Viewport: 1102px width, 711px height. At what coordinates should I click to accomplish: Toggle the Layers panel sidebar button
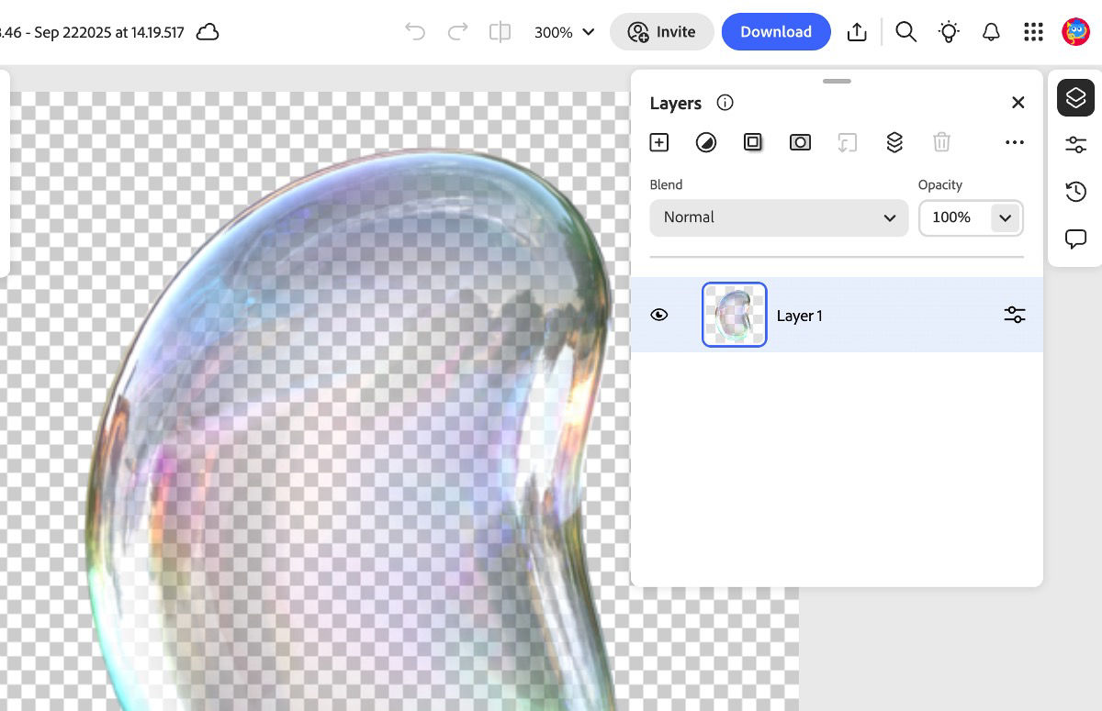coord(1075,98)
